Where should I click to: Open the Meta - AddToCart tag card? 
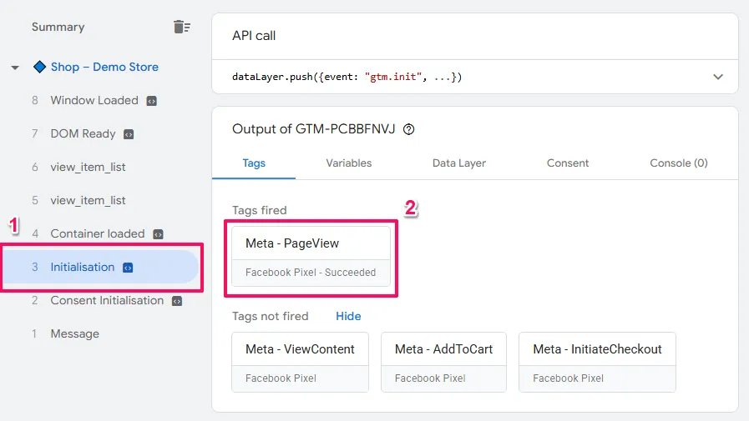[443, 362]
